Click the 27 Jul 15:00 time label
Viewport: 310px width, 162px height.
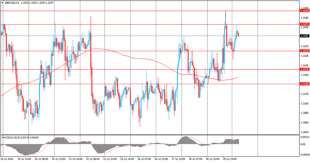[x=179, y=159]
